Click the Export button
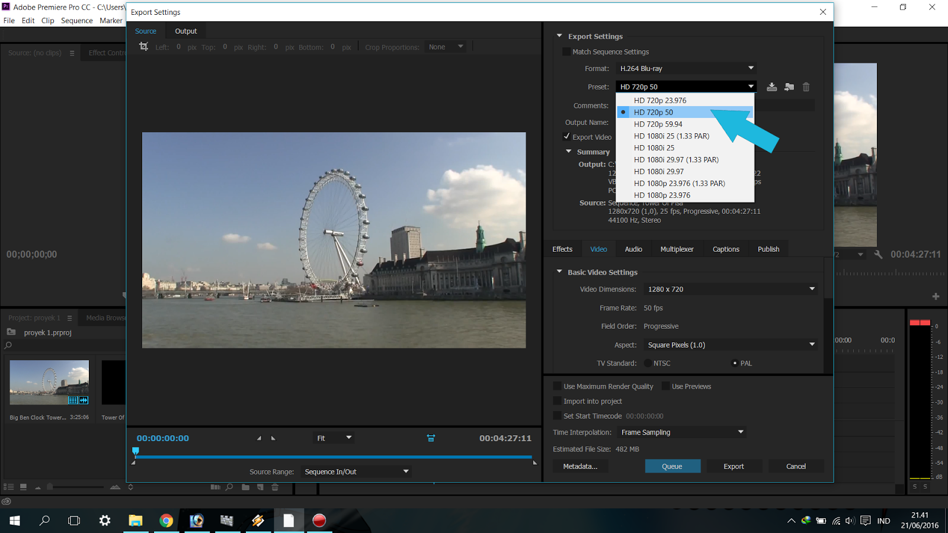Screen dimensions: 948x533 tap(734, 466)
